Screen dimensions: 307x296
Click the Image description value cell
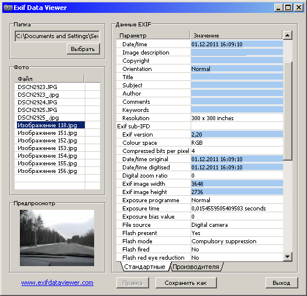tap(237, 52)
